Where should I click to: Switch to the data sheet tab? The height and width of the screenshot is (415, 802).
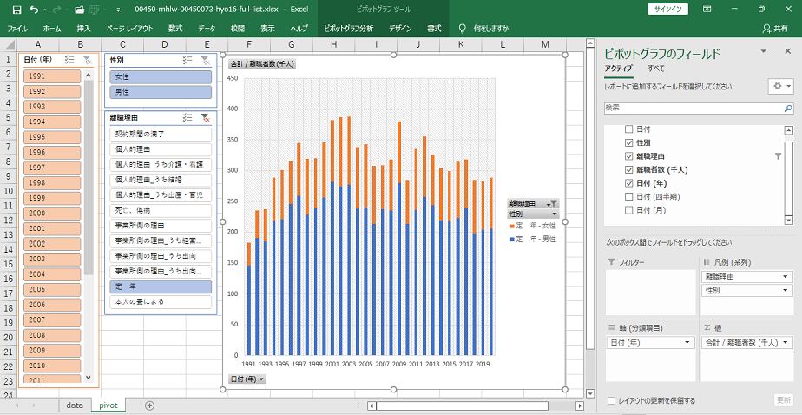click(x=75, y=405)
